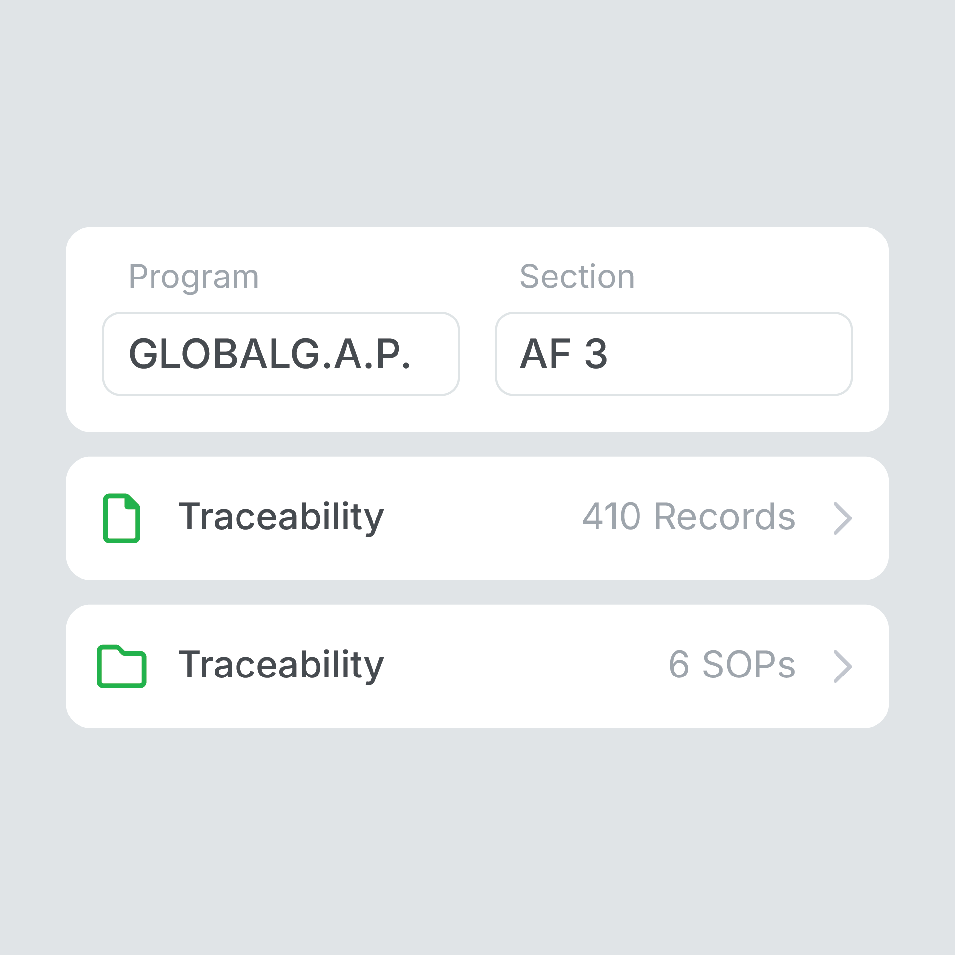
Task: Click the Program label above the field
Action: (x=194, y=277)
